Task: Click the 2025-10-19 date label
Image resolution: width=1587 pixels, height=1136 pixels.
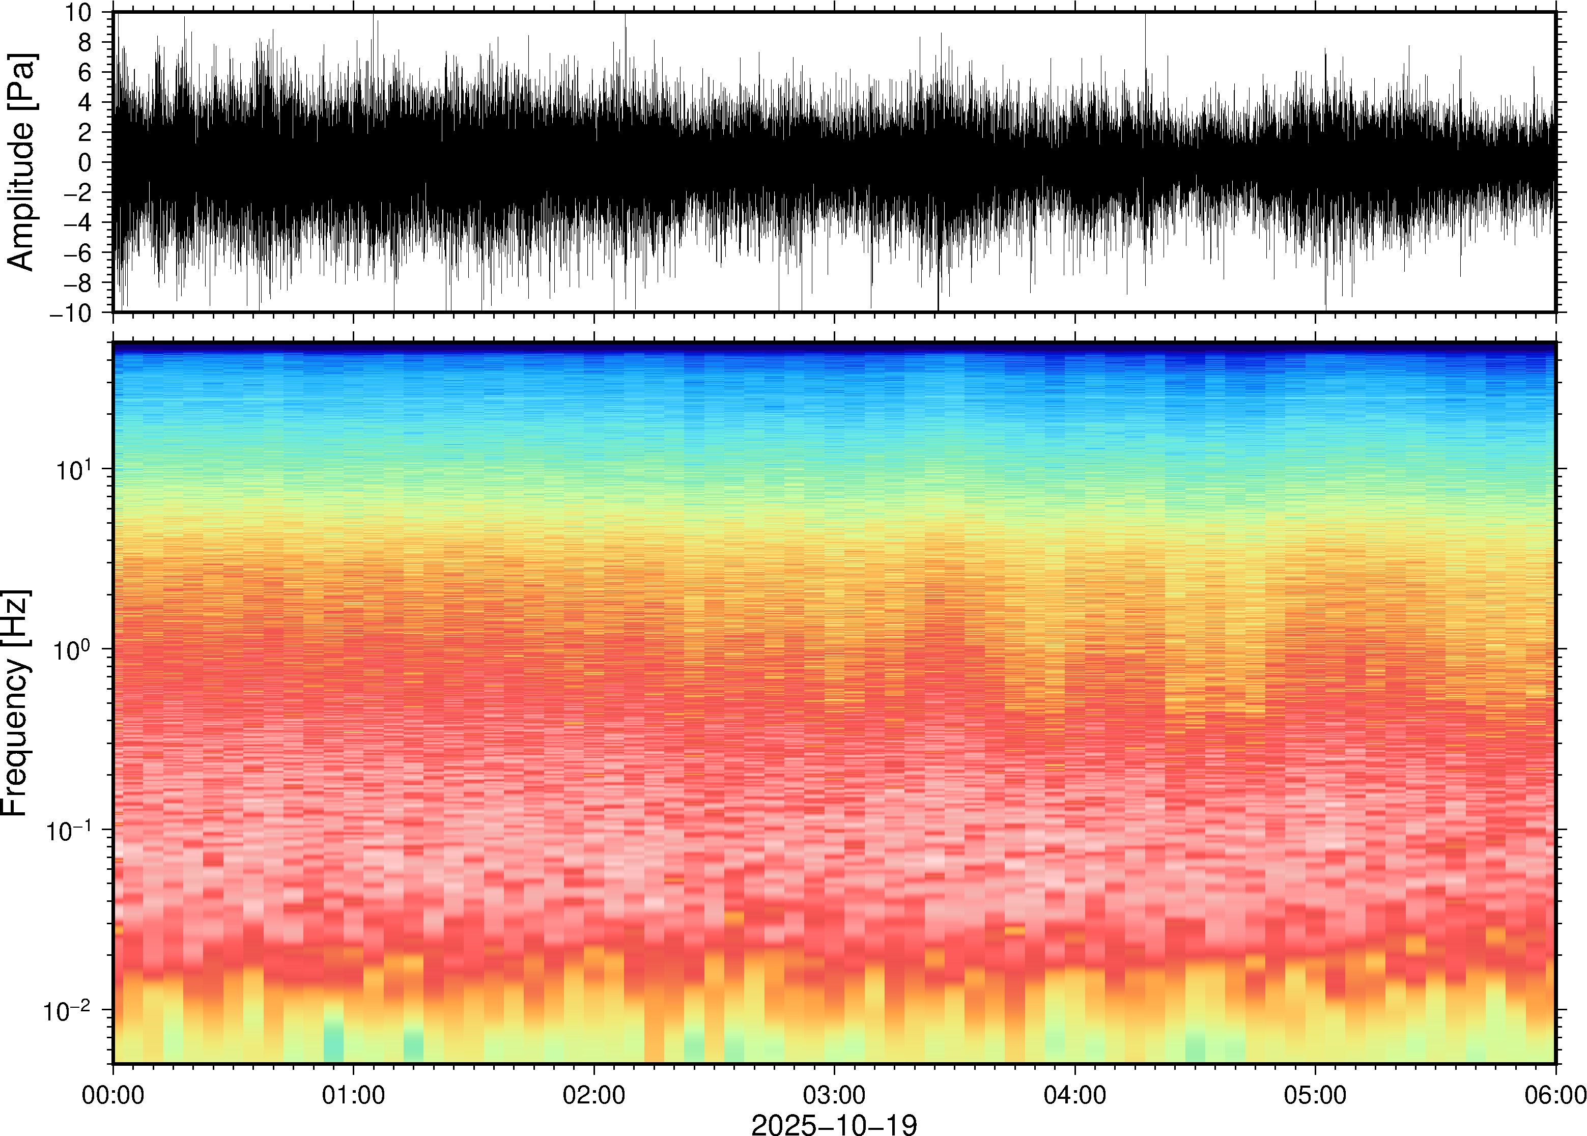Action: (x=834, y=1124)
